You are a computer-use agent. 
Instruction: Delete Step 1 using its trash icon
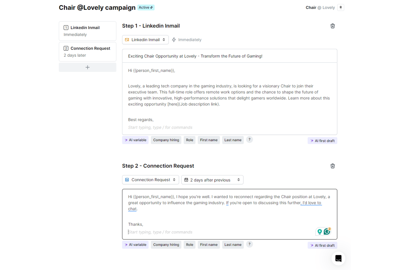point(332,26)
